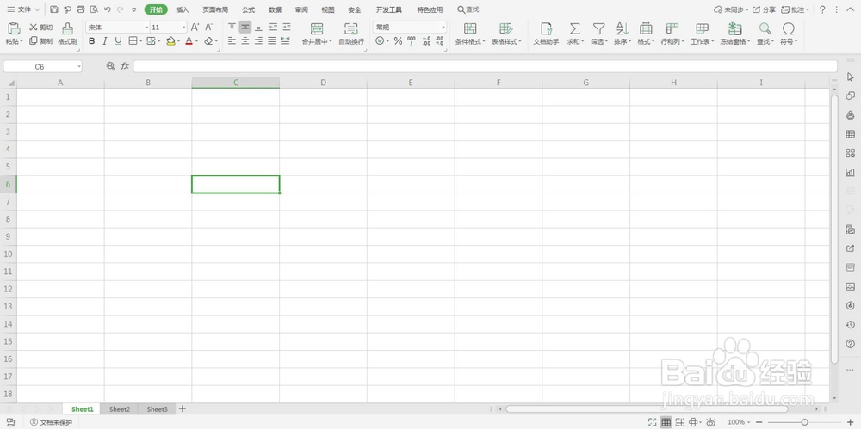Switch to the Sheet2 tab
Screen dimensions: 861x429
click(120, 409)
